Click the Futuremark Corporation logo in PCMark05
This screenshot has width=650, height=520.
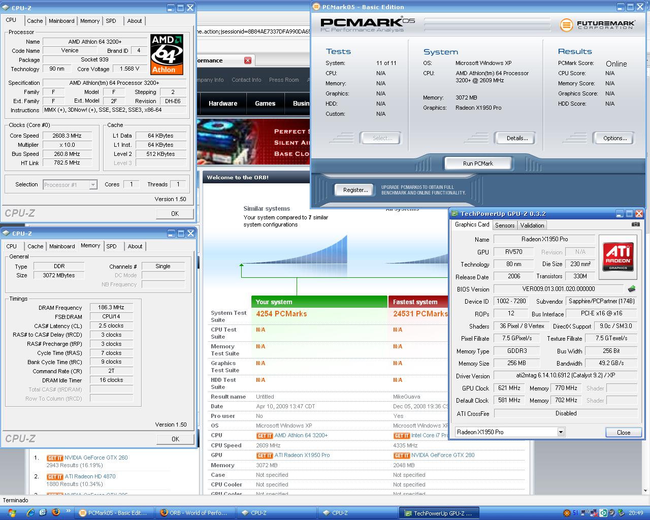pos(597,24)
